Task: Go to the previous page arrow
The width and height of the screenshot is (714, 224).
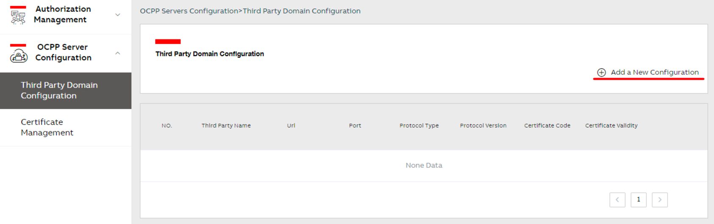Action: pos(617,200)
